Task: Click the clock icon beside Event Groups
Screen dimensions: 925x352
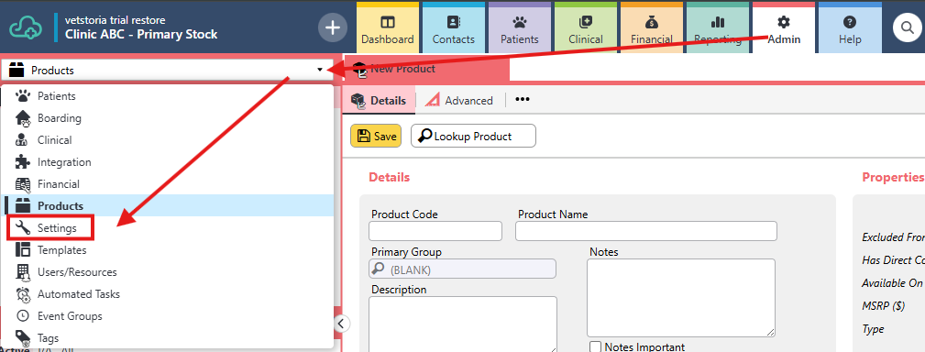Action: click(x=22, y=316)
